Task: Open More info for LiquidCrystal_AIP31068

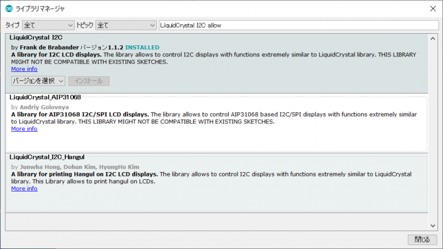Action: pyautogui.click(x=24, y=129)
